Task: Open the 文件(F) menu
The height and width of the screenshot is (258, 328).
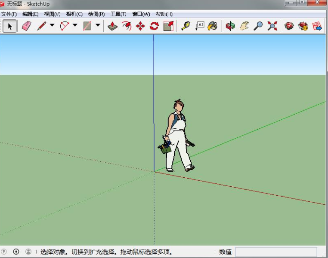Action: [x=9, y=14]
